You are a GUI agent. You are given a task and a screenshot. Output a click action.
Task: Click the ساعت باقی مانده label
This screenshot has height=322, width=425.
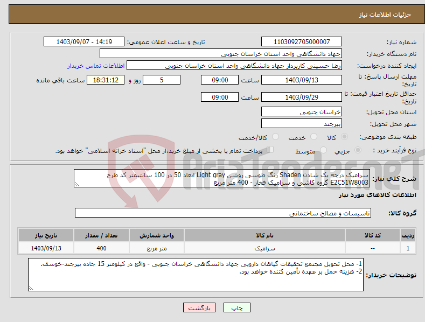60,80
